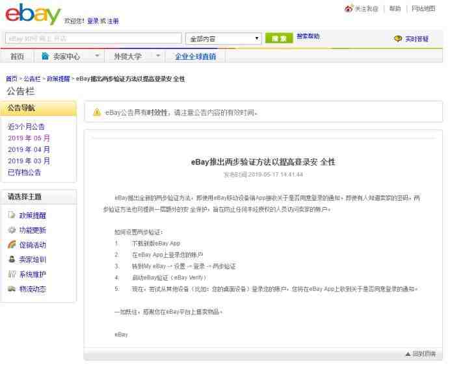Expand the 卖家中心 menu arrow
Viewport: 450px width, 367px height.
(x=98, y=56)
